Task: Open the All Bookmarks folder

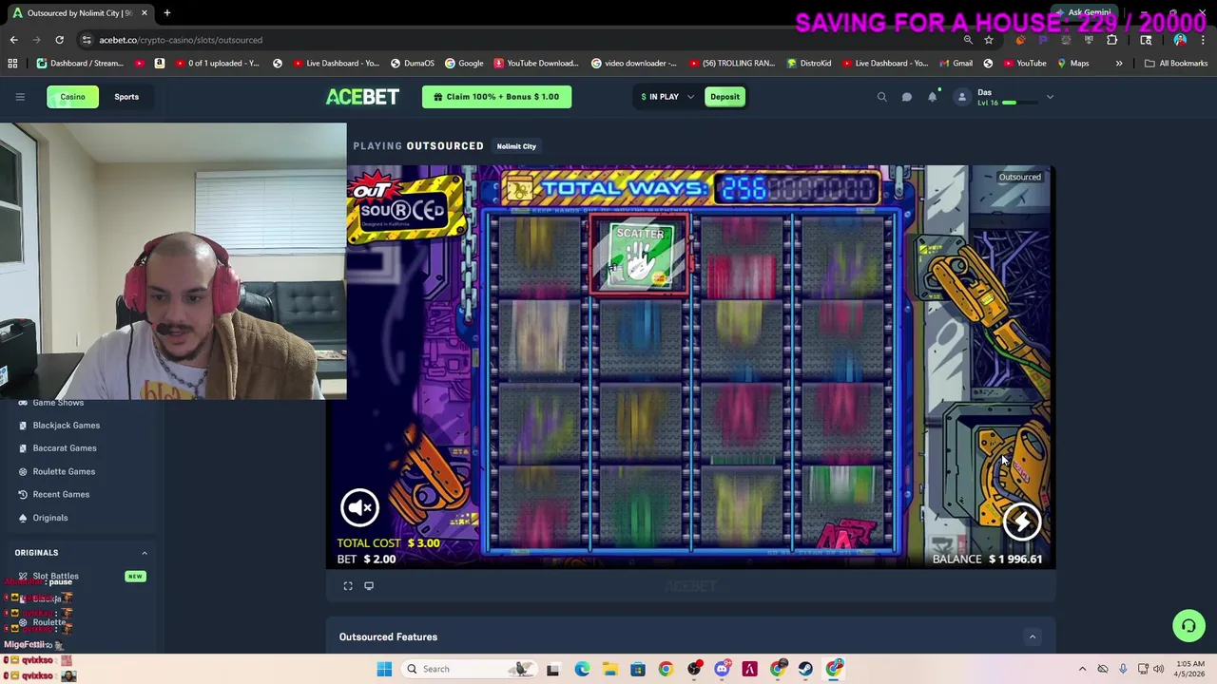Action: (1176, 64)
